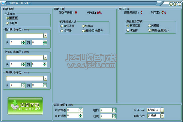The width and height of the screenshot is (183, 122).
Task: Open the 翻版方式 dropdown arrow
Action: [x=162, y=116]
